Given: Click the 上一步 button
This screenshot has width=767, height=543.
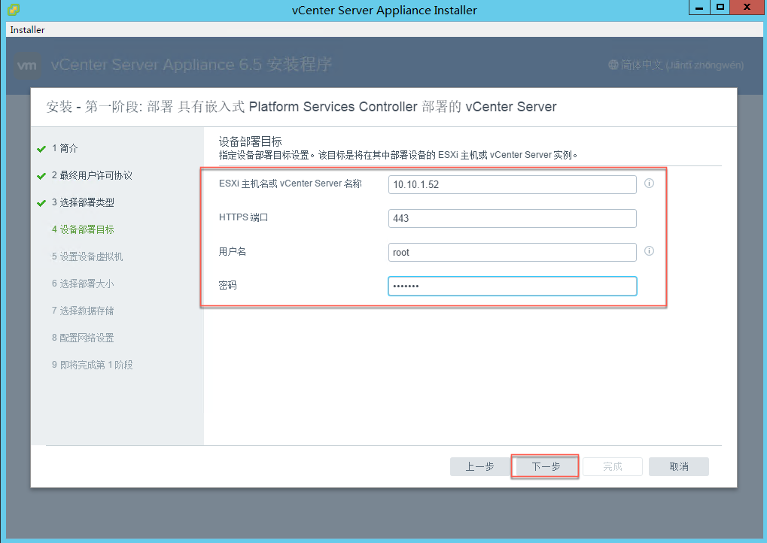Looking at the screenshot, I should point(479,466).
